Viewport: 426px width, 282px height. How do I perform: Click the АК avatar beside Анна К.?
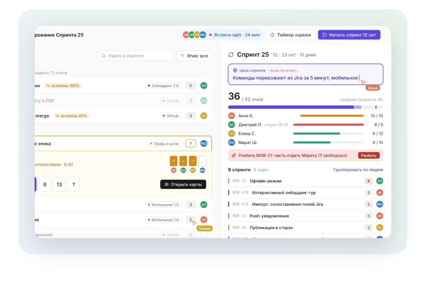pyautogui.click(x=232, y=116)
